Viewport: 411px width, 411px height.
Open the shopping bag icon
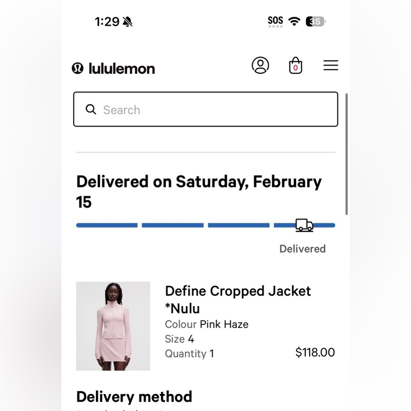(x=295, y=66)
